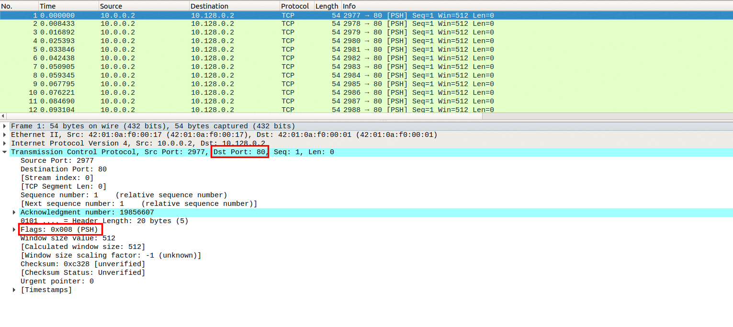Select packet 8 at time 0.059345
Viewport: 733px width, 327px height.
pos(366,76)
